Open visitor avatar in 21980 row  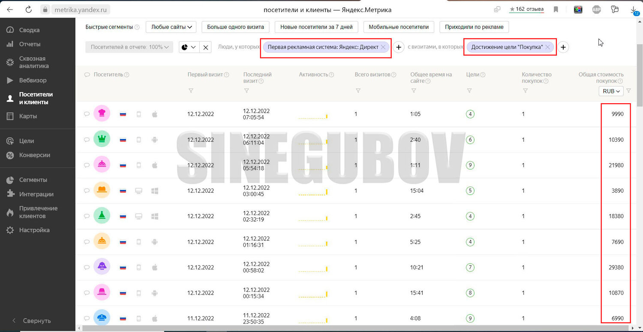(x=102, y=165)
